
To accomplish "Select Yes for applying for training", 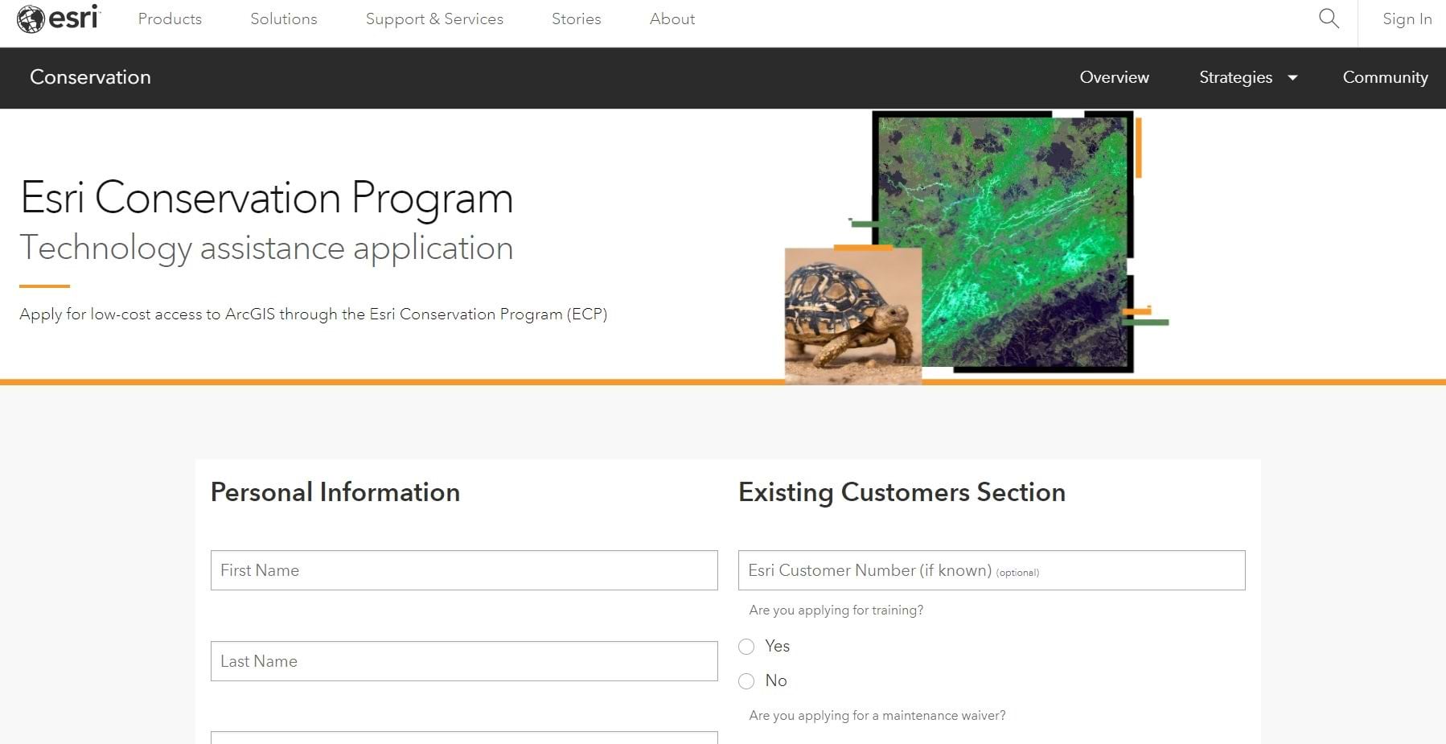I will (746, 647).
